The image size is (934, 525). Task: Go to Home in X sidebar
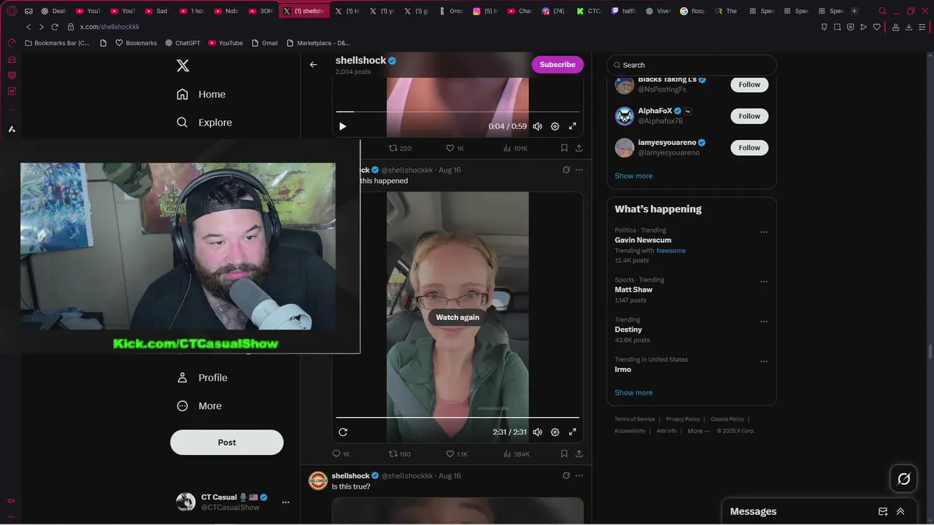coord(201,94)
